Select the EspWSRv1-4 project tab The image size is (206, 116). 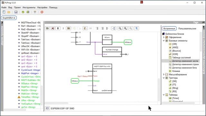point(9,18)
